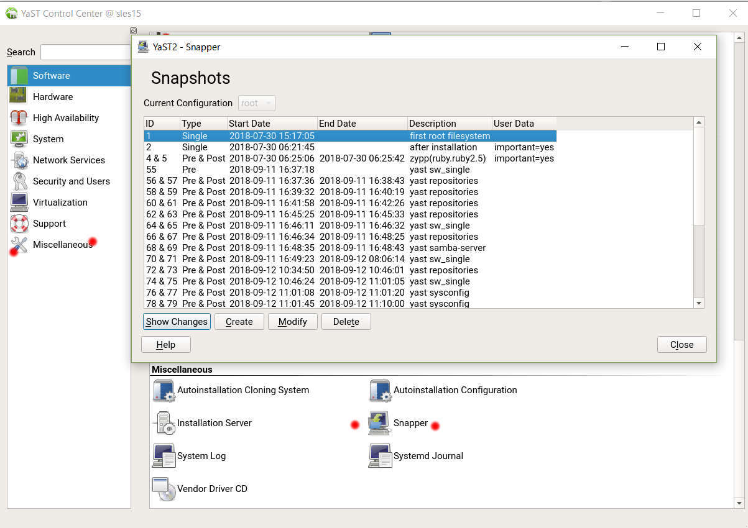Select snapshot 70 & 71 row
Screen dimensions: 748x528
350,259
